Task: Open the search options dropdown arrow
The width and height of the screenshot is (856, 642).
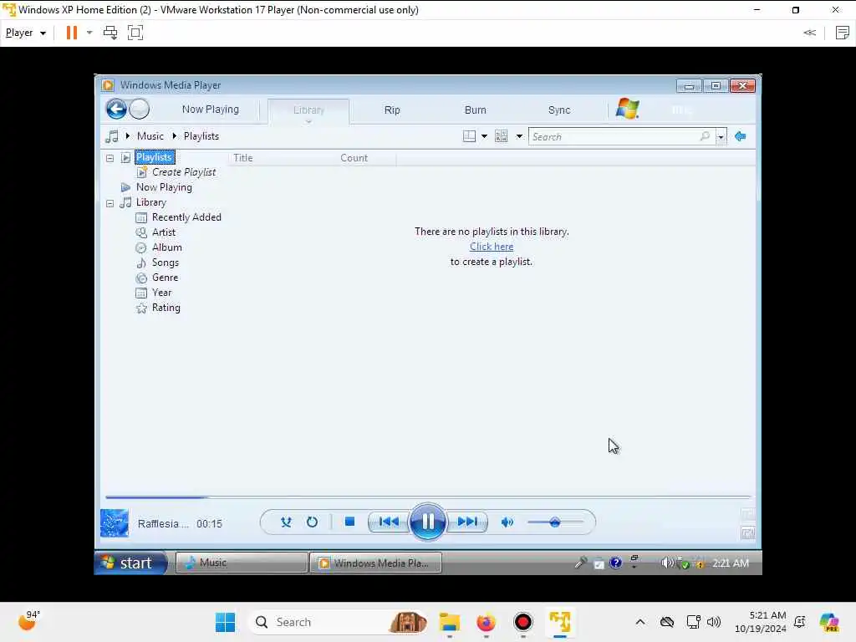Action: tap(721, 136)
